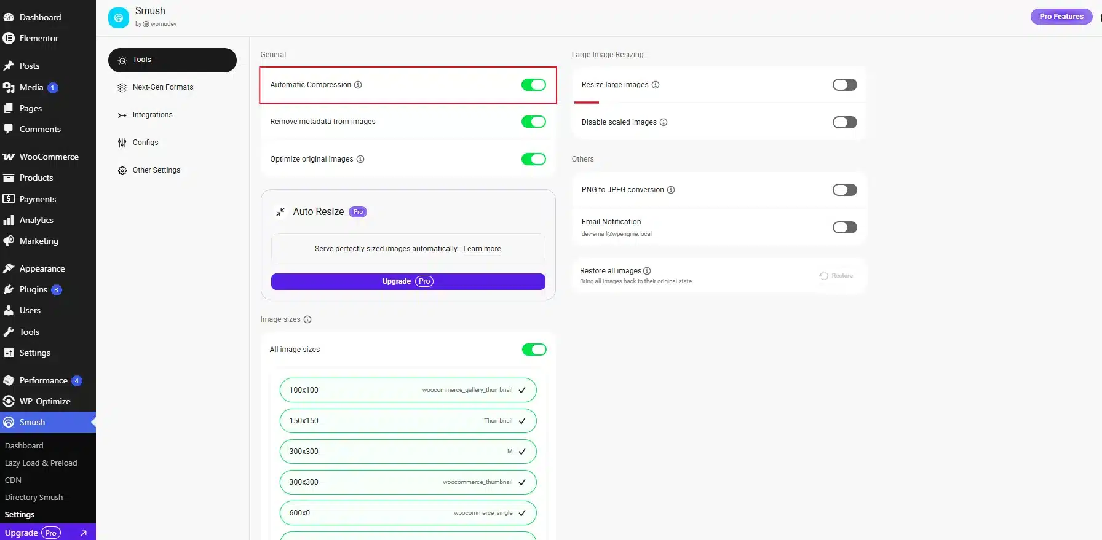Viewport: 1102px width, 540px height.
Task: Click the Elementor icon in sidebar
Action: coord(9,38)
